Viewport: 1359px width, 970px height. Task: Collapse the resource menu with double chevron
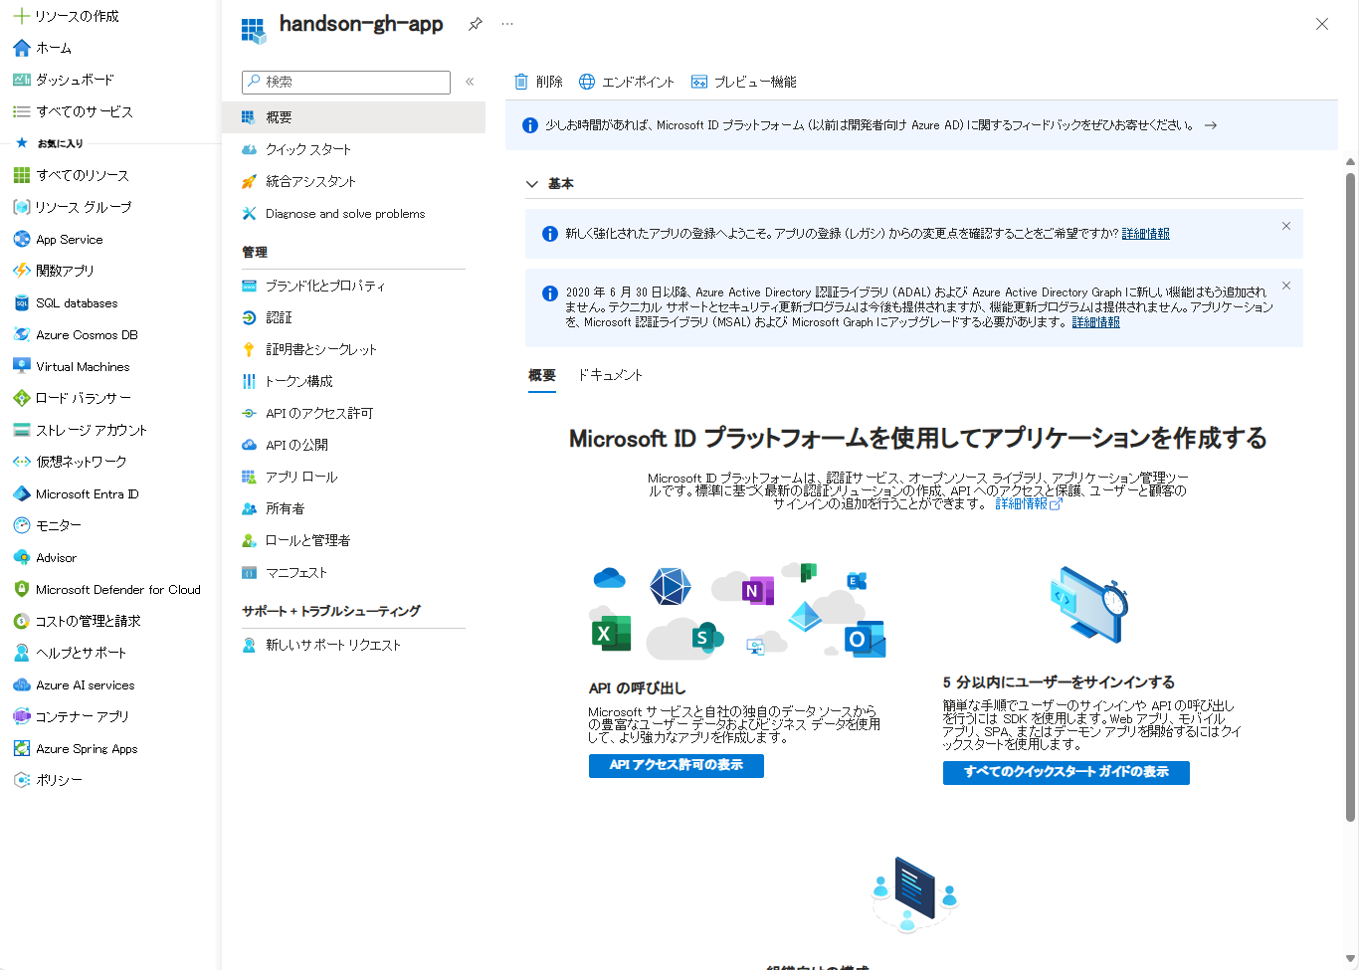470,82
